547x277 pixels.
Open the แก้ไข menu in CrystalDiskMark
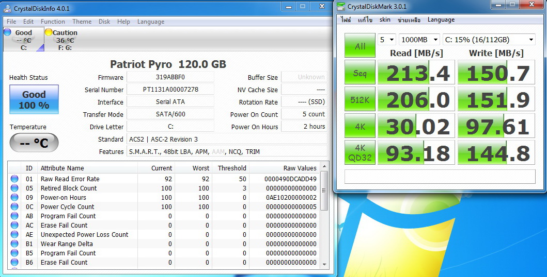pyautogui.click(x=365, y=20)
